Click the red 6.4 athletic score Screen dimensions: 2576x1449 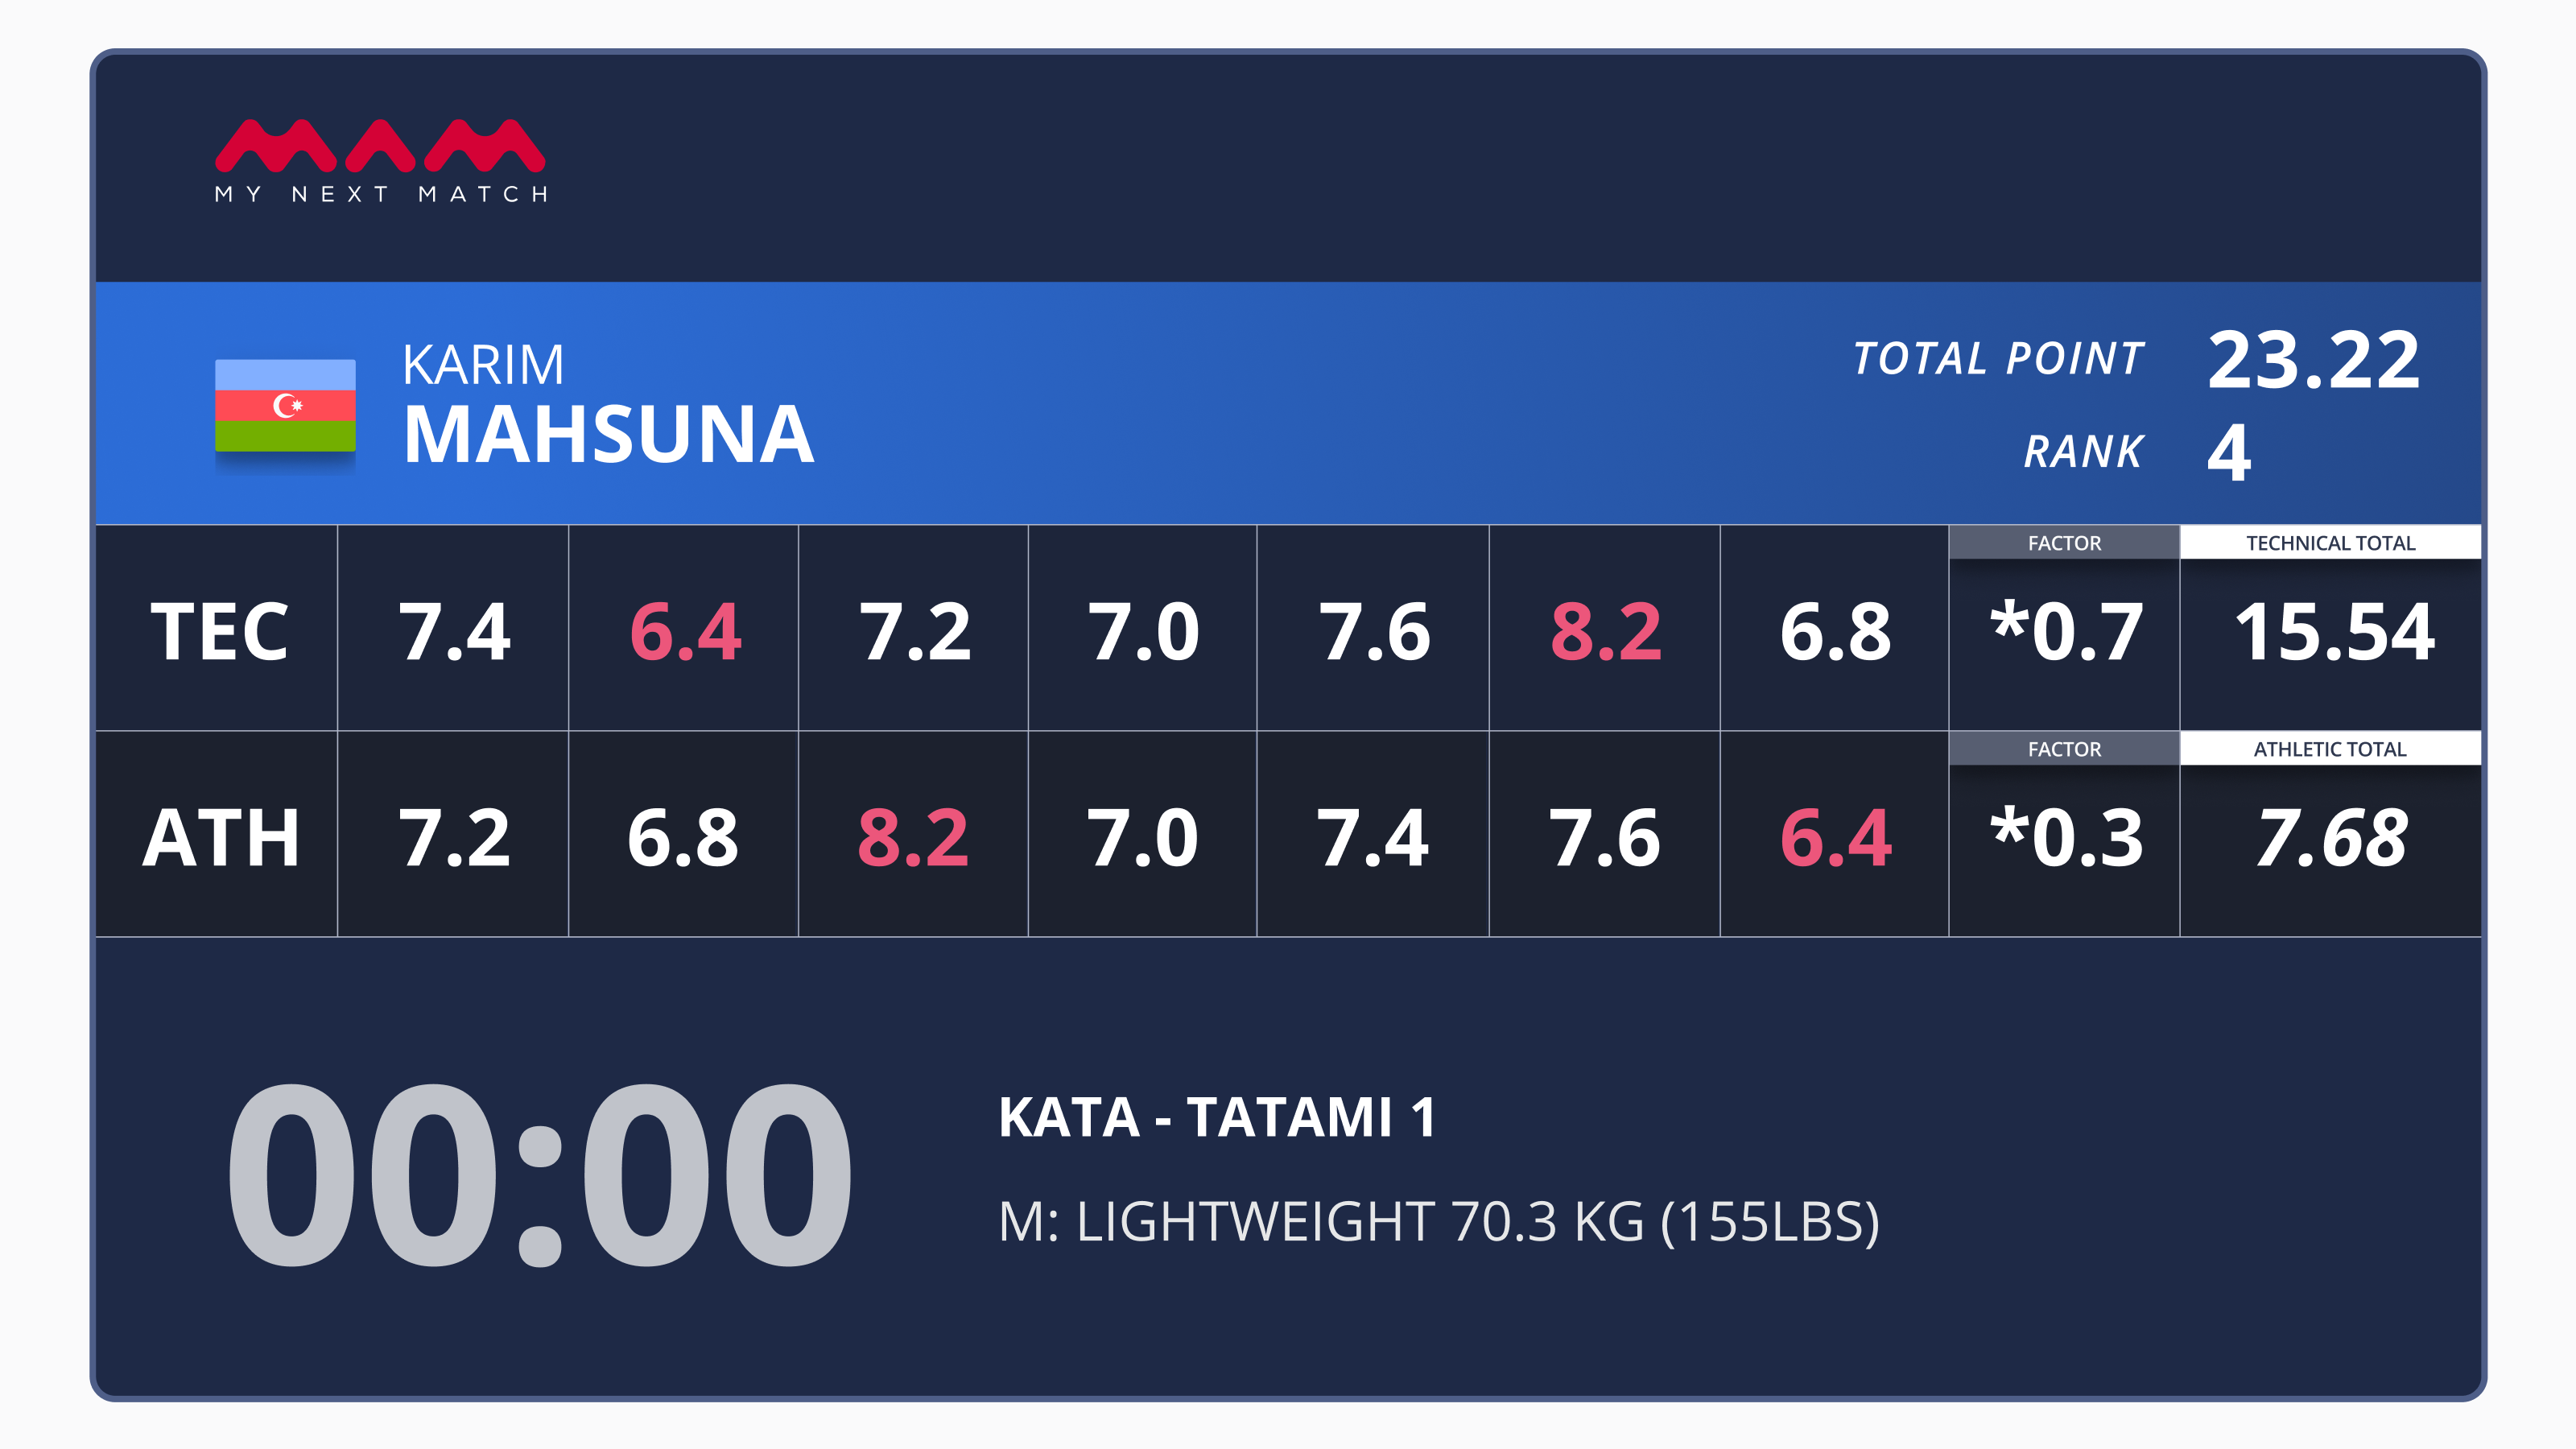click(1835, 837)
